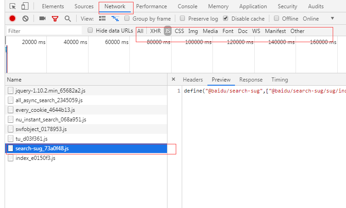The image size is (346, 208).
Task: Filter requests by CSS type
Action: point(179,31)
